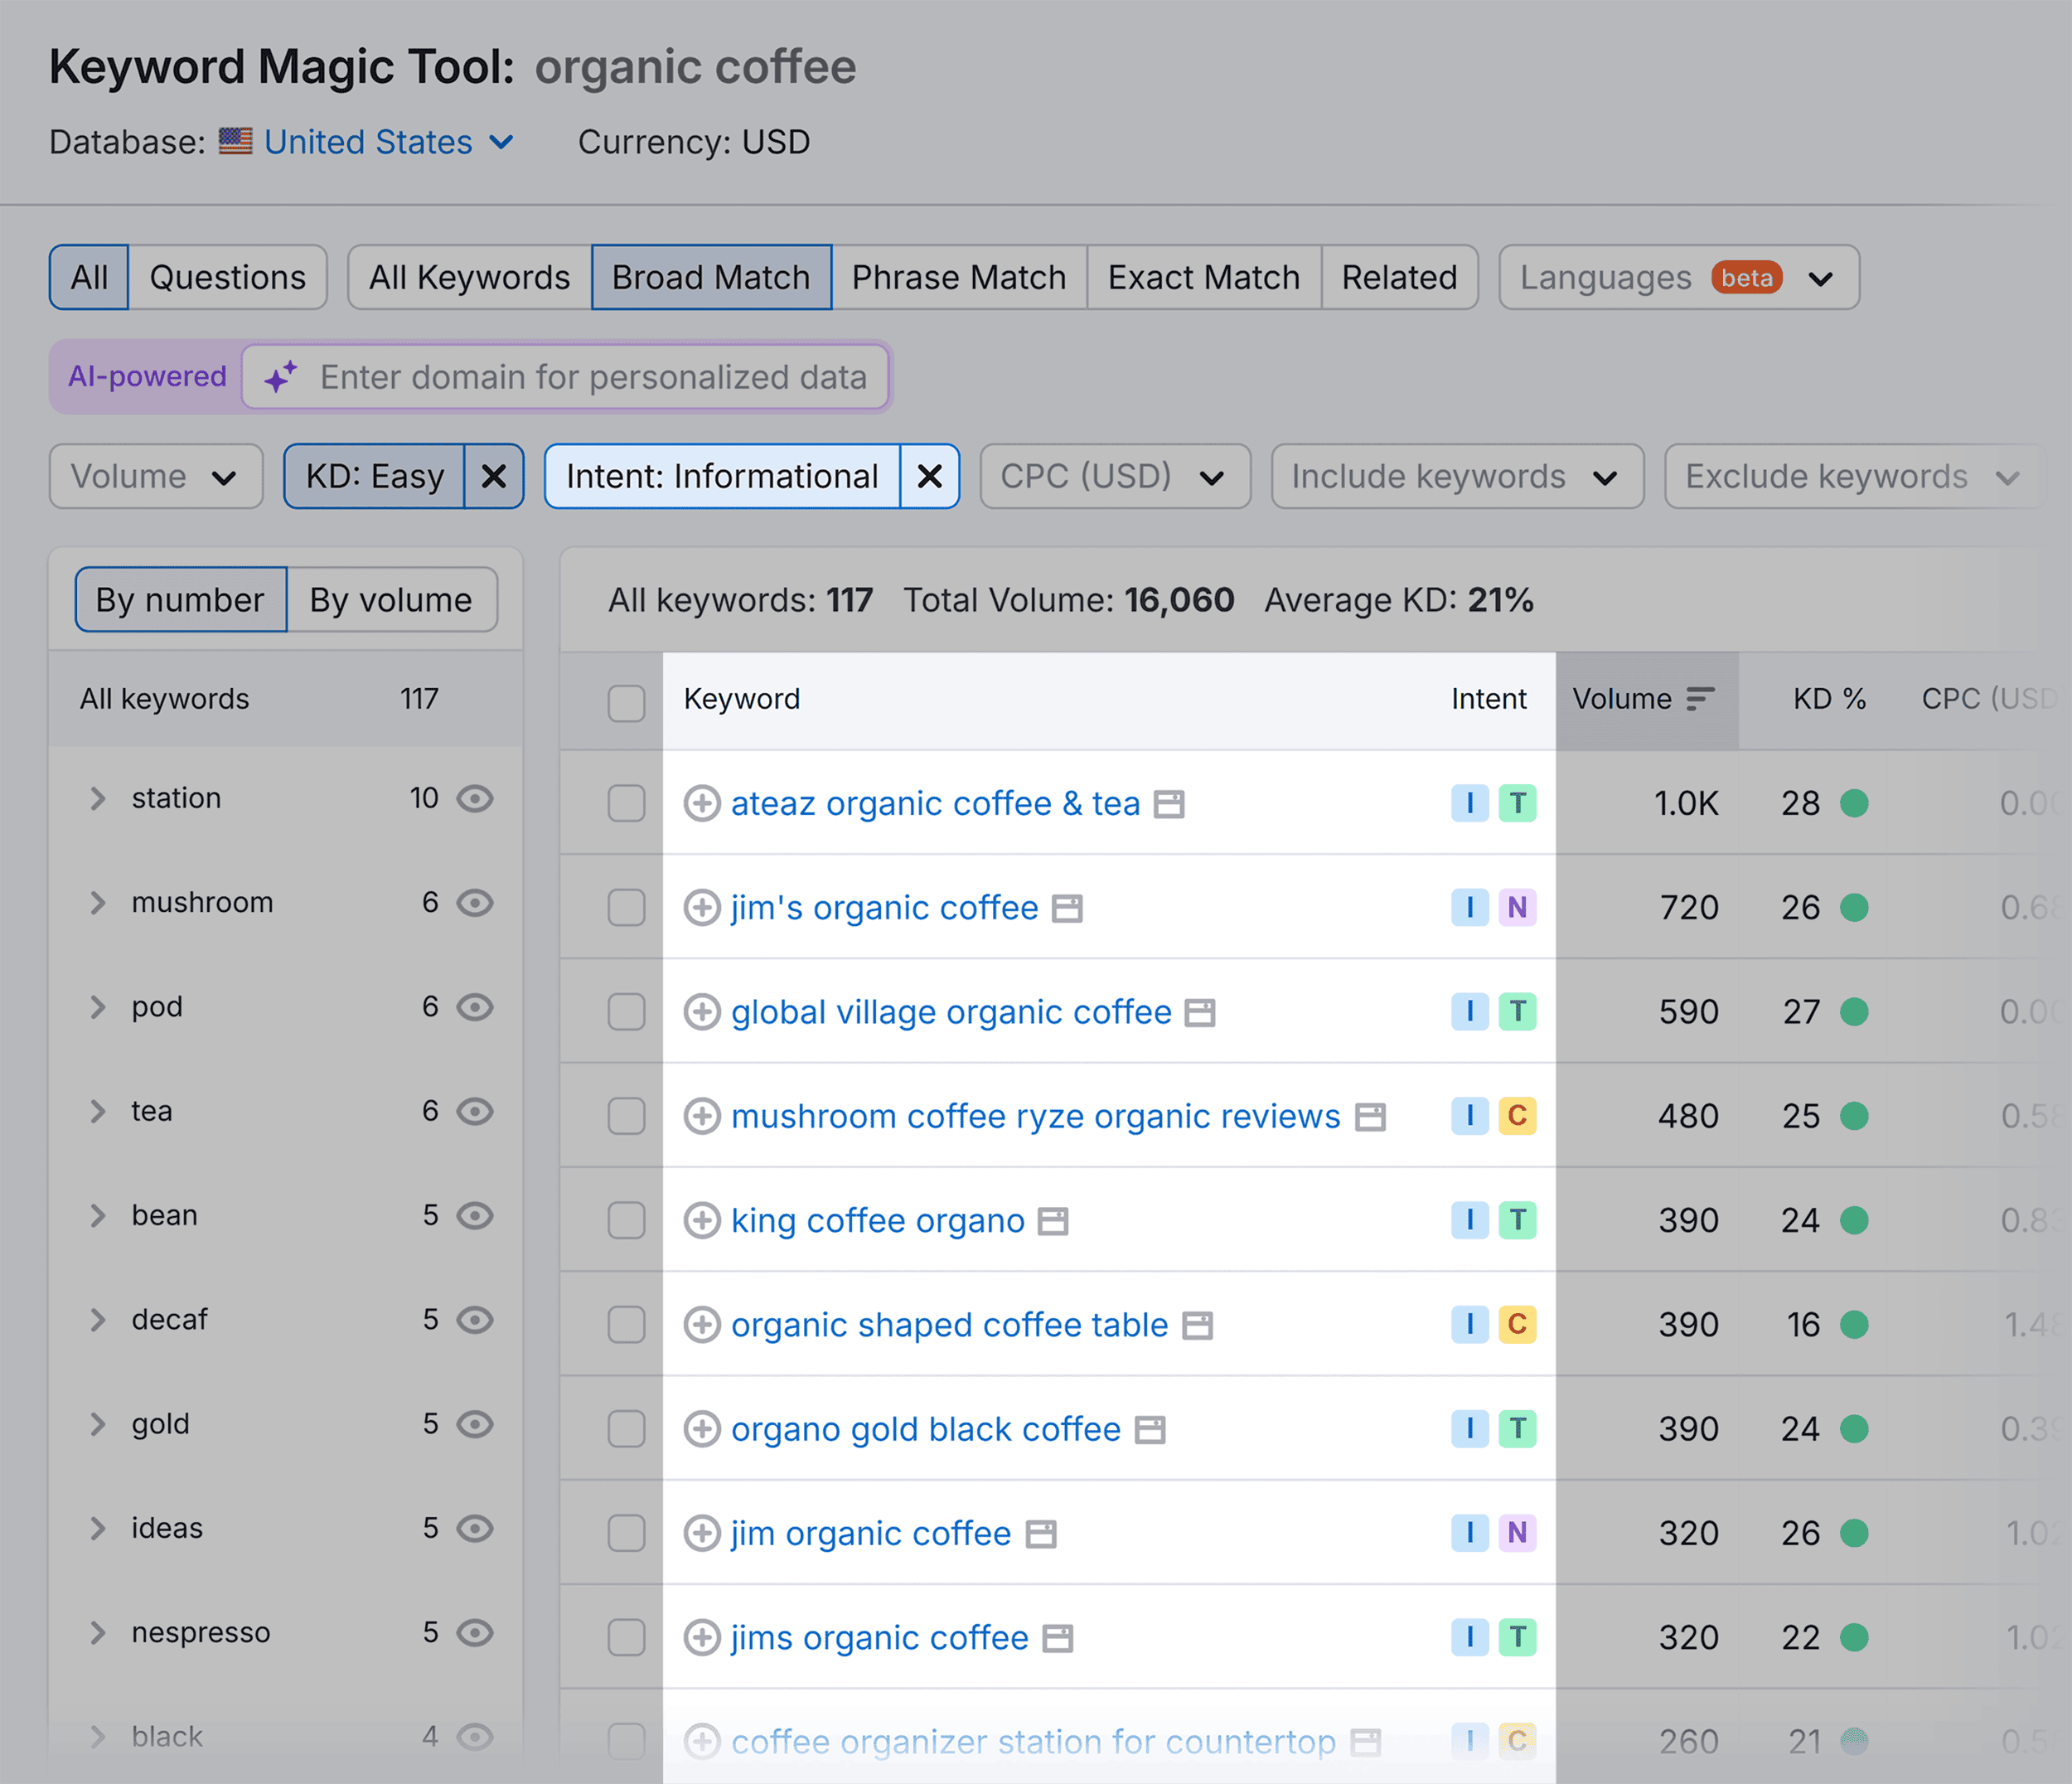Add 'global village organic coffee' via plus icon
The height and width of the screenshot is (1784, 2072).
point(702,1012)
